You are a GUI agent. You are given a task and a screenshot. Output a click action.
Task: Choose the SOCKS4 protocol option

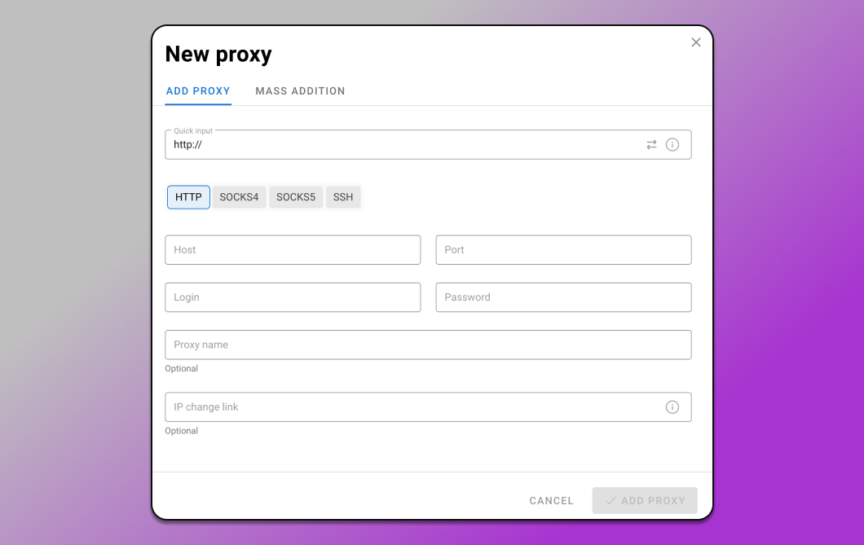tap(239, 197)
